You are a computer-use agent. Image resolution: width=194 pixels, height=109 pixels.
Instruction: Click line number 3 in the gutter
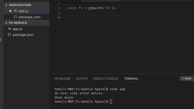[x=59, y=13]
